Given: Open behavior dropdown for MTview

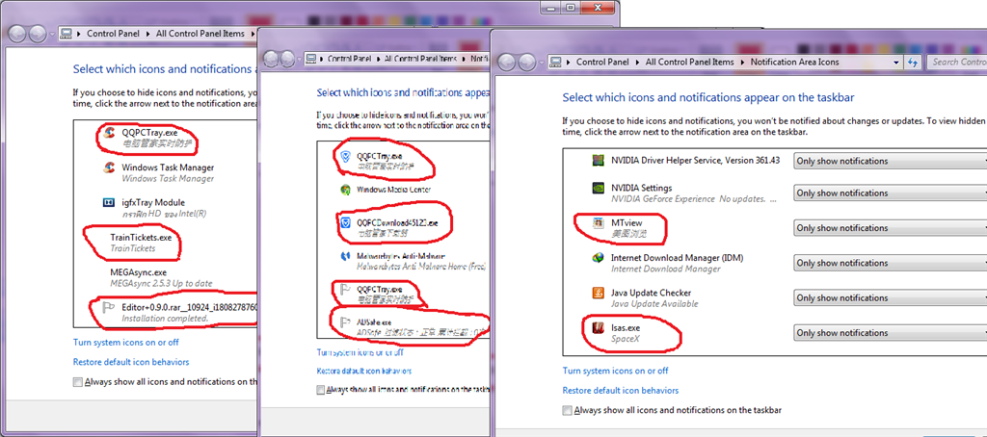Looking at the screenshot, I should tap(890, 228).
